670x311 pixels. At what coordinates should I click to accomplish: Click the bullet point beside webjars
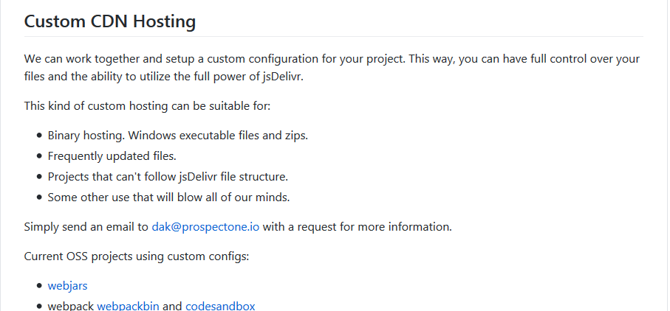tap(40, 285)
